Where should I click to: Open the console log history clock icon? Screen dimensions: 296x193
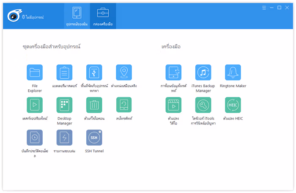point(35,138)
